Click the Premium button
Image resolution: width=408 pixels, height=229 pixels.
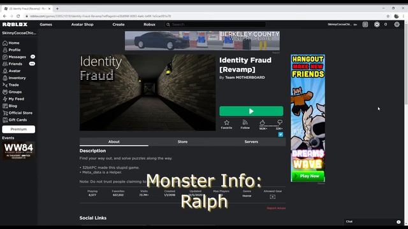(x=18, y=129)
